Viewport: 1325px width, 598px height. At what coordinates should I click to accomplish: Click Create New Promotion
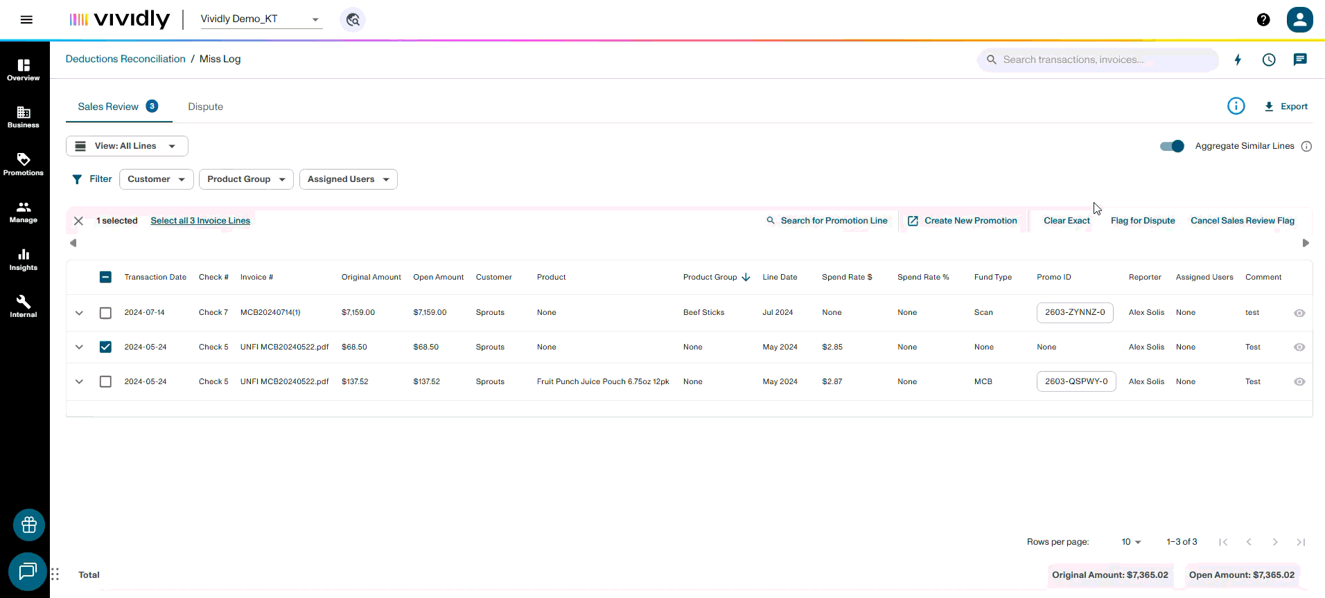click(x=962, y=221)
